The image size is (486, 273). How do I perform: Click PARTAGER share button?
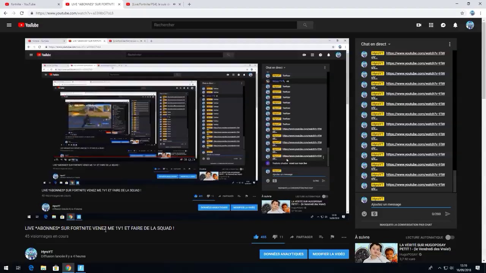coord(301,237)
